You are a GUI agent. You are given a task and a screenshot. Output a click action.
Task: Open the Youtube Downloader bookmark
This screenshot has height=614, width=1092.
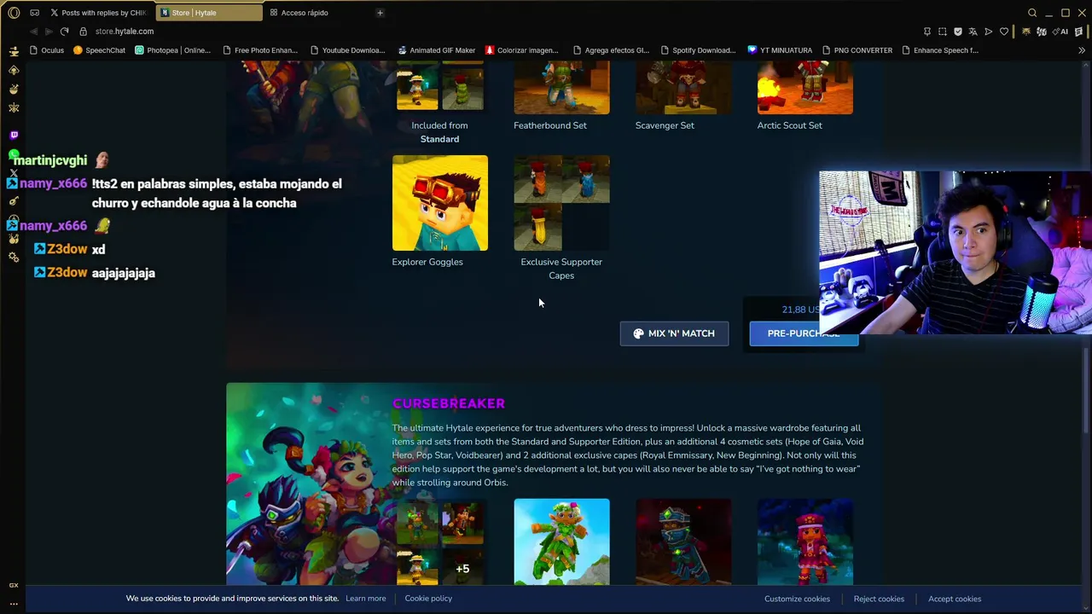347,50
